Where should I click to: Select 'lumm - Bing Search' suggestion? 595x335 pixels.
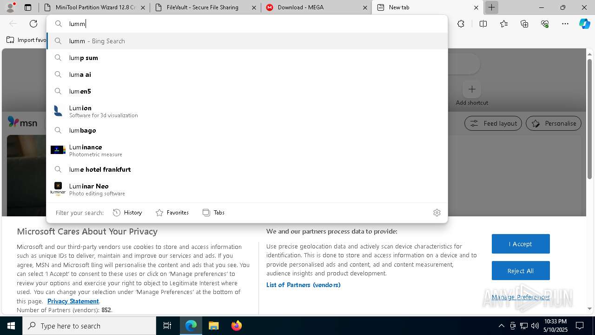[247, 41]
